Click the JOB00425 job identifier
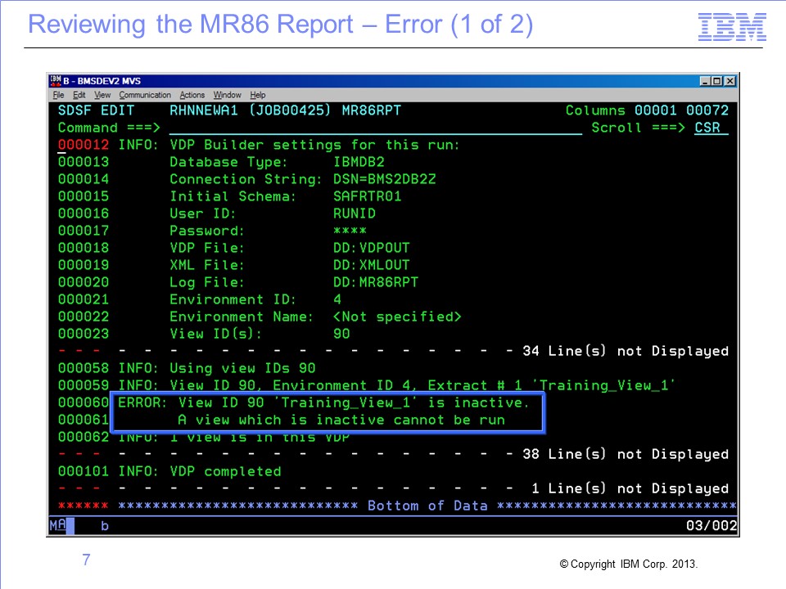 point(290,110)
